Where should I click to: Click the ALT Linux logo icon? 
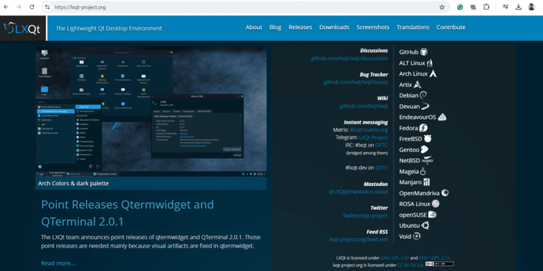coord(430,63)
